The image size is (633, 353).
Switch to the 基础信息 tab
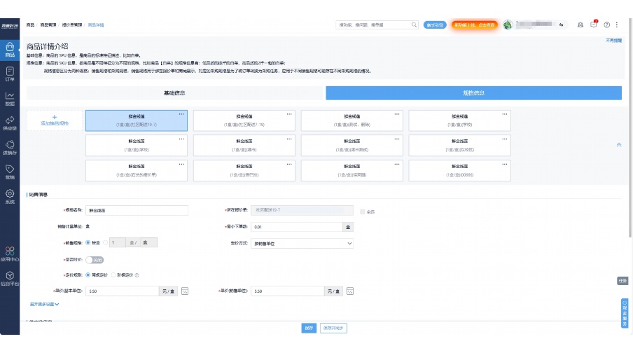174,92
